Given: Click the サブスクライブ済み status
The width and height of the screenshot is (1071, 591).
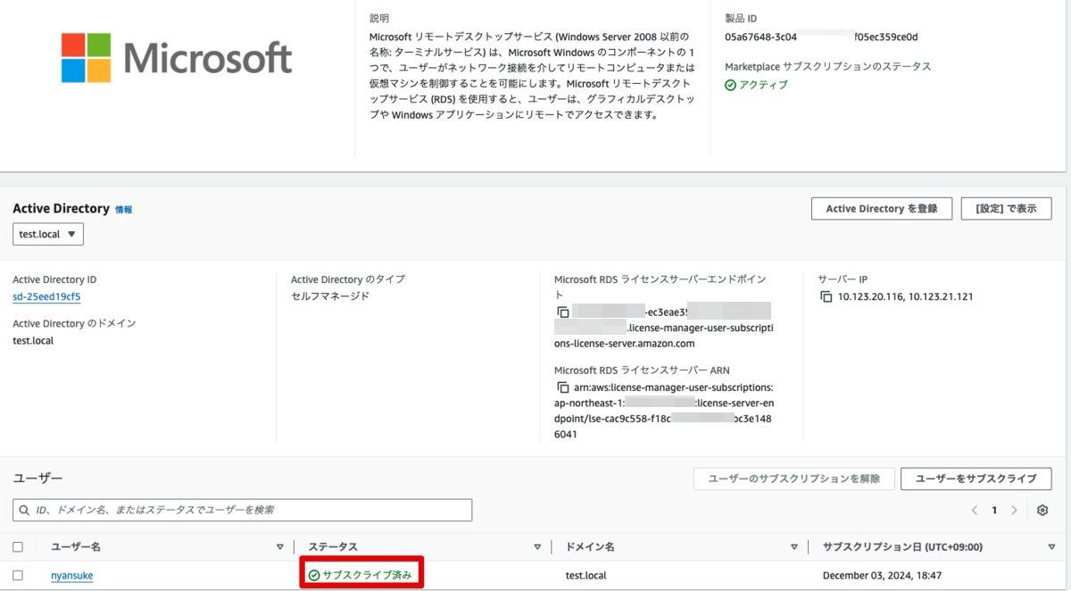Looking at the screenshot, I should coord(361,575).
